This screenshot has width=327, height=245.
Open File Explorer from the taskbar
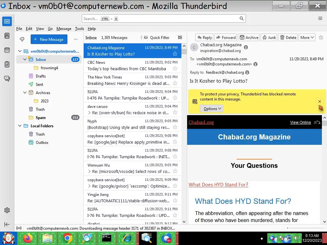pyautogui.click(x=47, y=238)
